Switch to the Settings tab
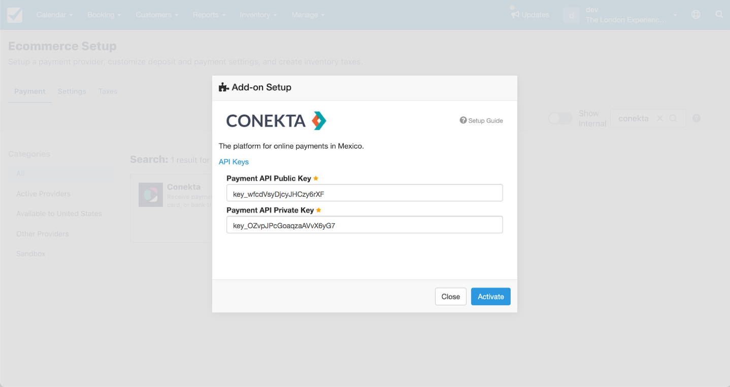 click(72, 91)
